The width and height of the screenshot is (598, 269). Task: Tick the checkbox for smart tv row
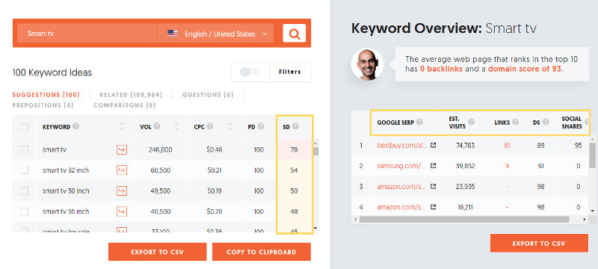pyautogui.click(x=24, y=149)
